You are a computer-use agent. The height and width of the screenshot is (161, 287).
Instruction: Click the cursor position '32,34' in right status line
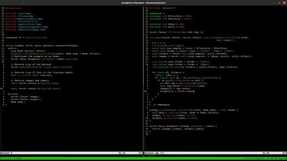266,153
